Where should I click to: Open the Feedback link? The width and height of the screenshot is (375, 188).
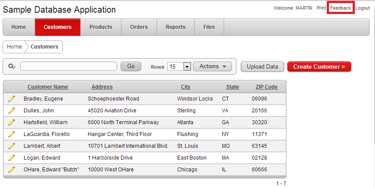(x=340, y=8)
